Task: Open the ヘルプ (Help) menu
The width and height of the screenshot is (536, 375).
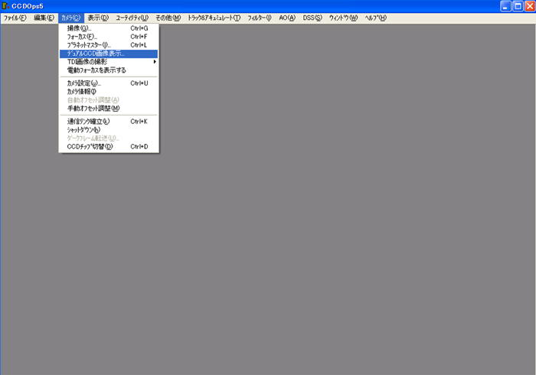Action: [375, 18]
